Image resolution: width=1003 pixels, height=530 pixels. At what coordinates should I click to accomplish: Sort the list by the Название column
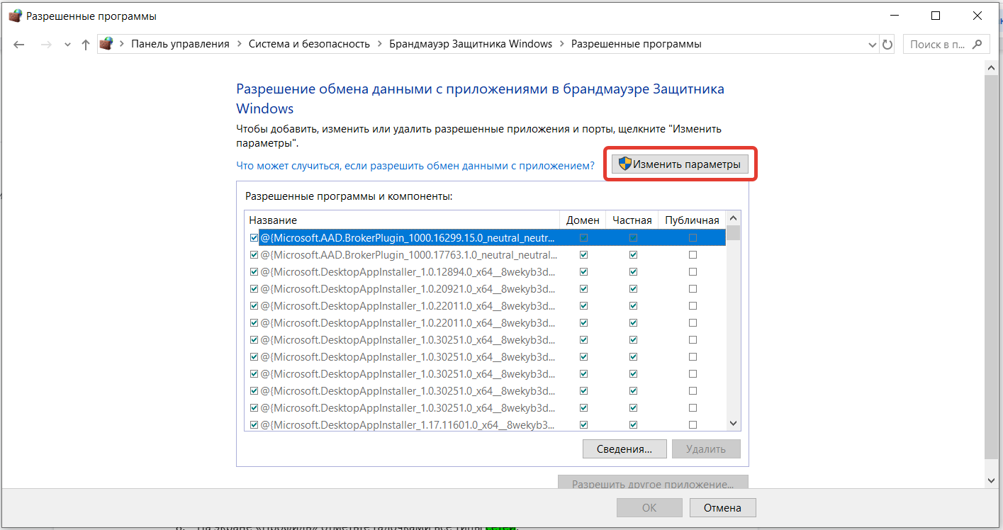point(403,220)
